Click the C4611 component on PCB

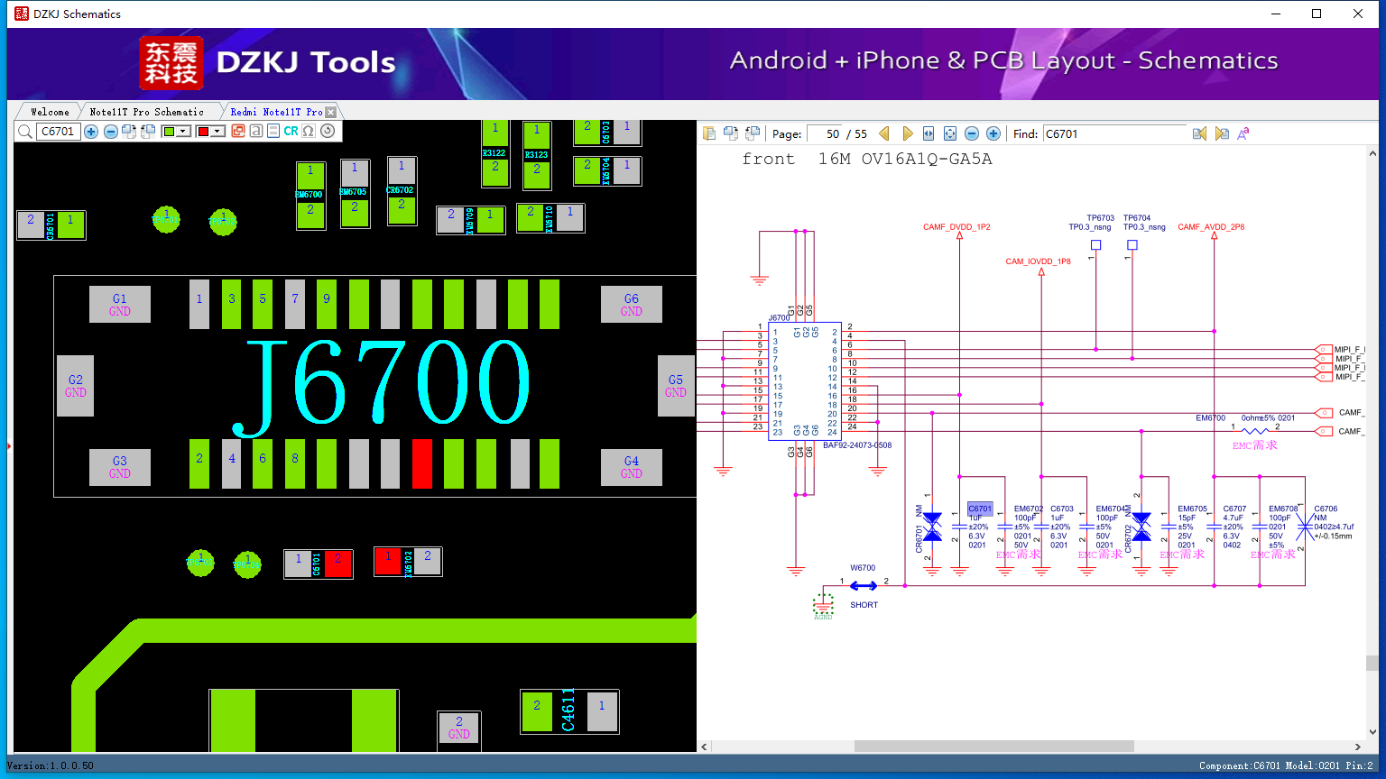click(x=569, y=711)
